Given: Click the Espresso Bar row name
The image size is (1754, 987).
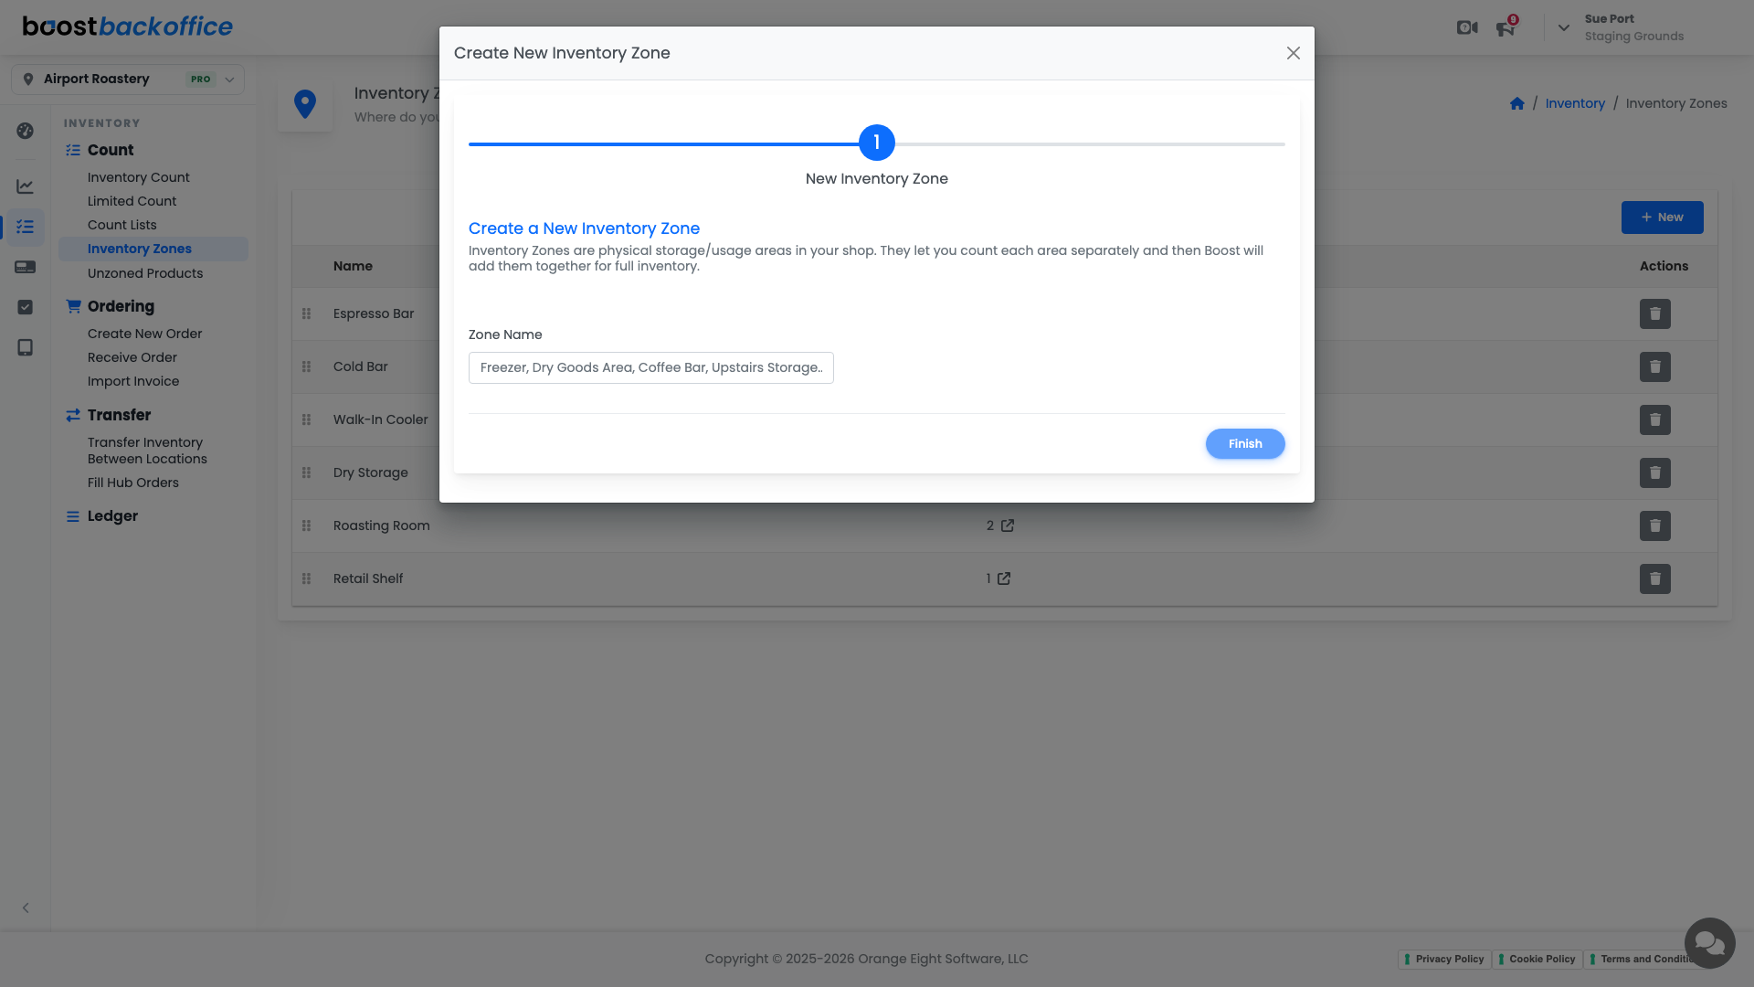Looking at the screenshot, I should [374, 313].
